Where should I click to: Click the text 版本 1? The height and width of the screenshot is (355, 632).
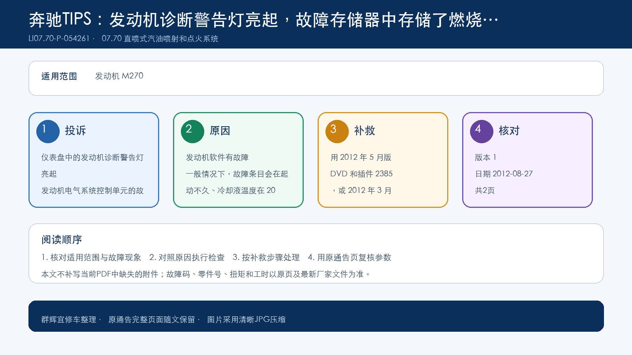coord(485,157)
